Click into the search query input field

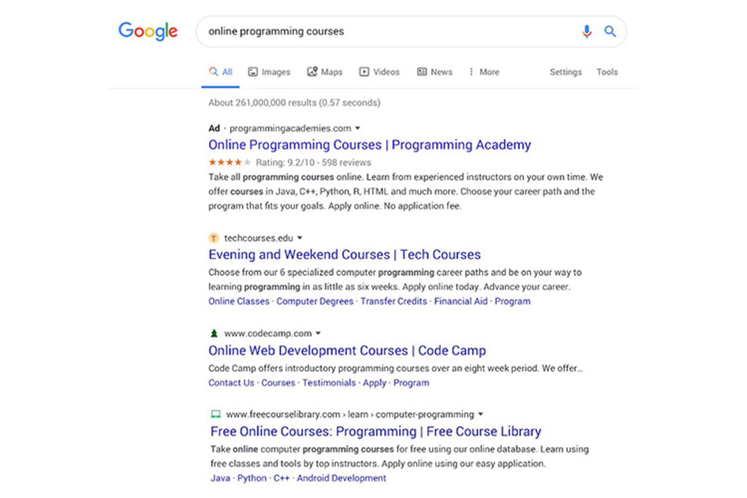click(389, 31)
